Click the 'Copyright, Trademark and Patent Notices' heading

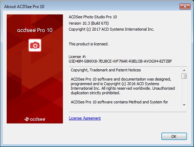pos(106,70)
